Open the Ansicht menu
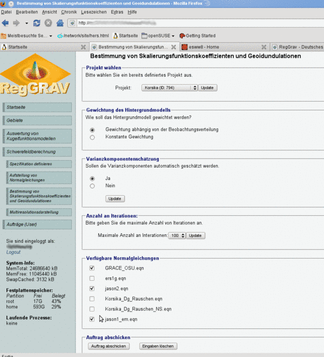 coord(49,12)
